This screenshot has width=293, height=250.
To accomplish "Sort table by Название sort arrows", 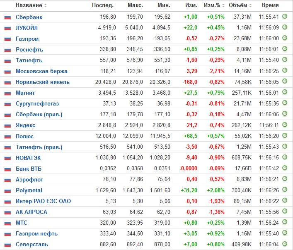I will [x=46, y=5].
